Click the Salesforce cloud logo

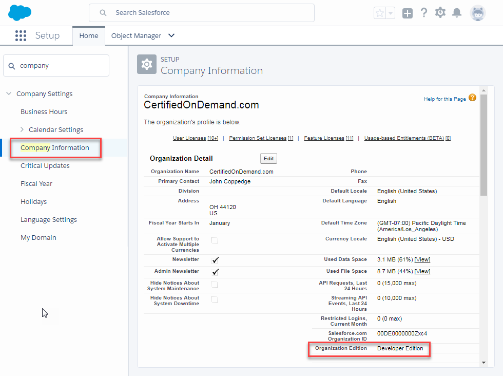coord(20,13)
